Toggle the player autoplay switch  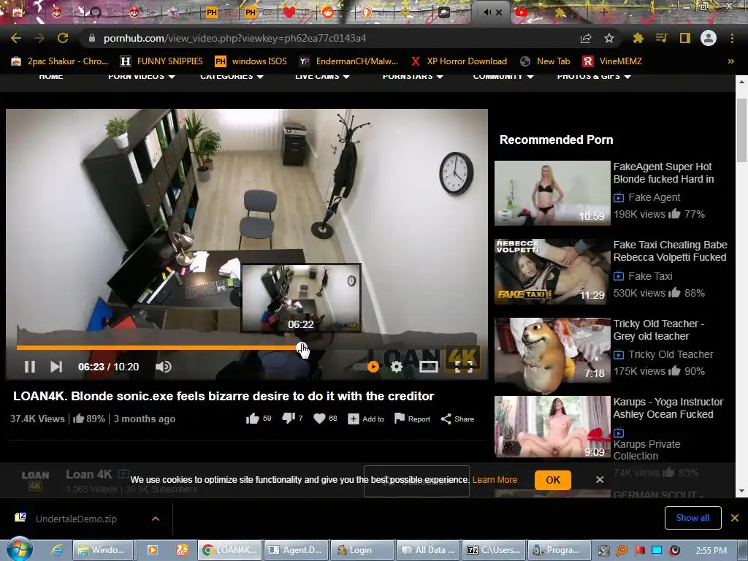point(367,367)
